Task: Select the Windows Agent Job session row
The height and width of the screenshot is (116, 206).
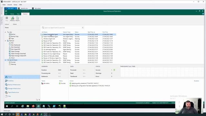Action: click(x=78, y=39)
